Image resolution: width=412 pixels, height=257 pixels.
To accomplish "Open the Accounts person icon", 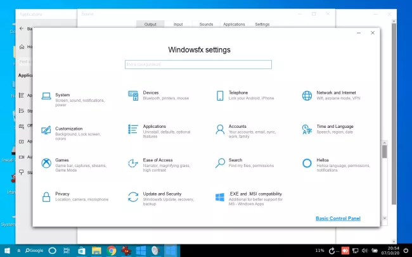I will coord(220,129).
